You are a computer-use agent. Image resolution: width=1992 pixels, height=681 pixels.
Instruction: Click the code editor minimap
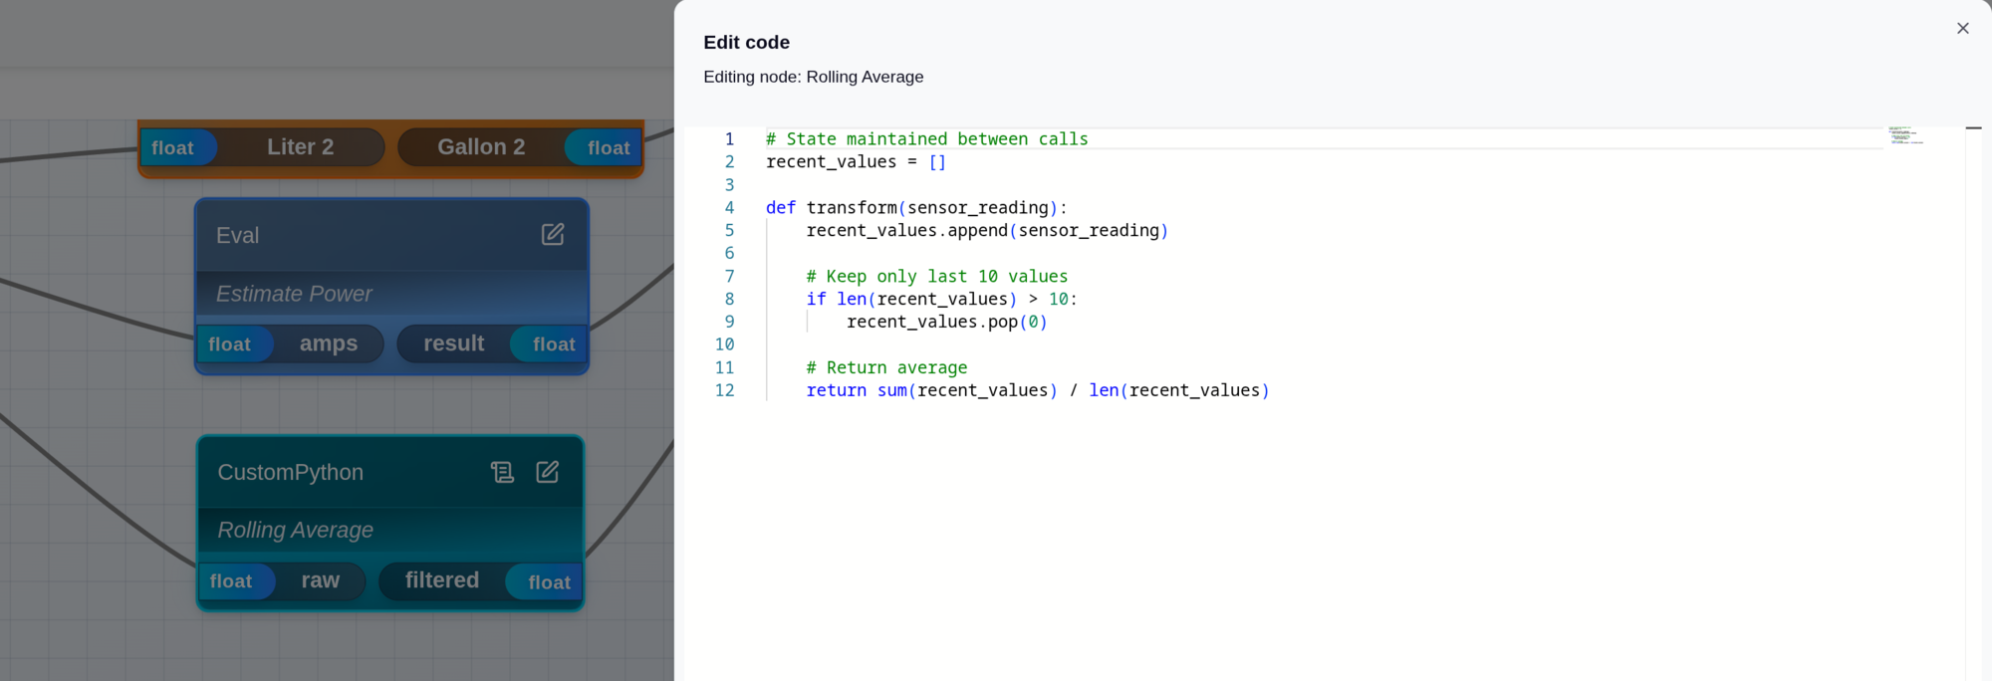pyautogui.click(x=1906, y=135)
